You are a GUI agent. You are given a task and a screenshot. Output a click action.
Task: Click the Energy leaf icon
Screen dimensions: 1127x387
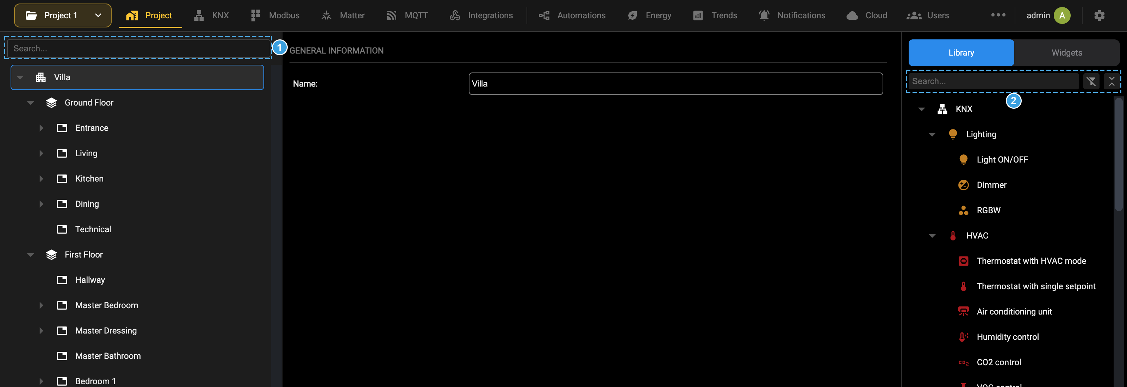(x=633, y=16)
